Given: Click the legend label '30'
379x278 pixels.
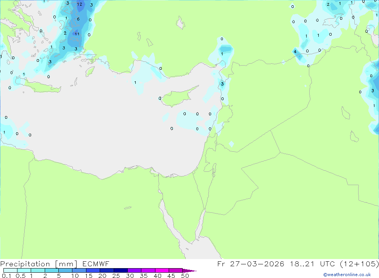Looking at the screenshot, I should [130, 276].
